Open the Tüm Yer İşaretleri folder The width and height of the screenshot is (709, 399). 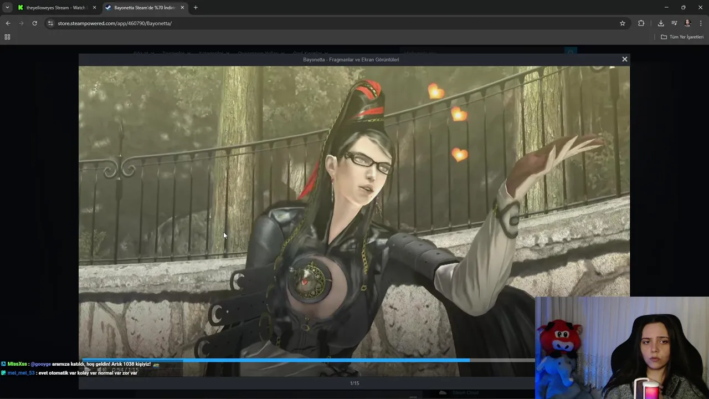(682, 37)
